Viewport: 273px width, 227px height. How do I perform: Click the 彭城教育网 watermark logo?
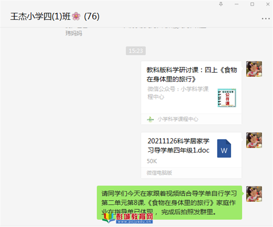[x=127, y=218]
